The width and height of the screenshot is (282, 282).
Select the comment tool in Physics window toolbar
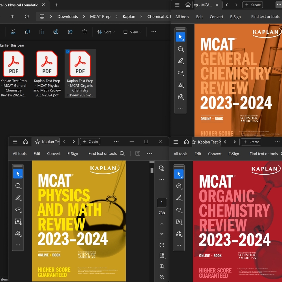point(18,186)
